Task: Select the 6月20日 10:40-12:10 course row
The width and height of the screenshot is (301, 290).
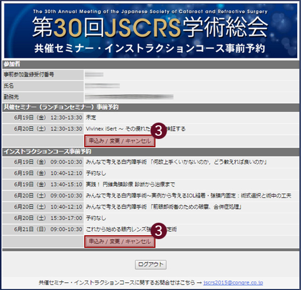Action: click(150, 207)
